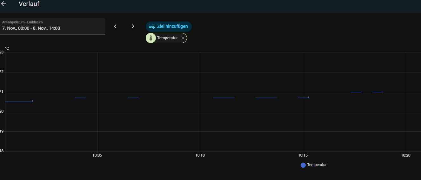
Task: Click the 20.5° line segment at chart start
Action: point(18,102)
